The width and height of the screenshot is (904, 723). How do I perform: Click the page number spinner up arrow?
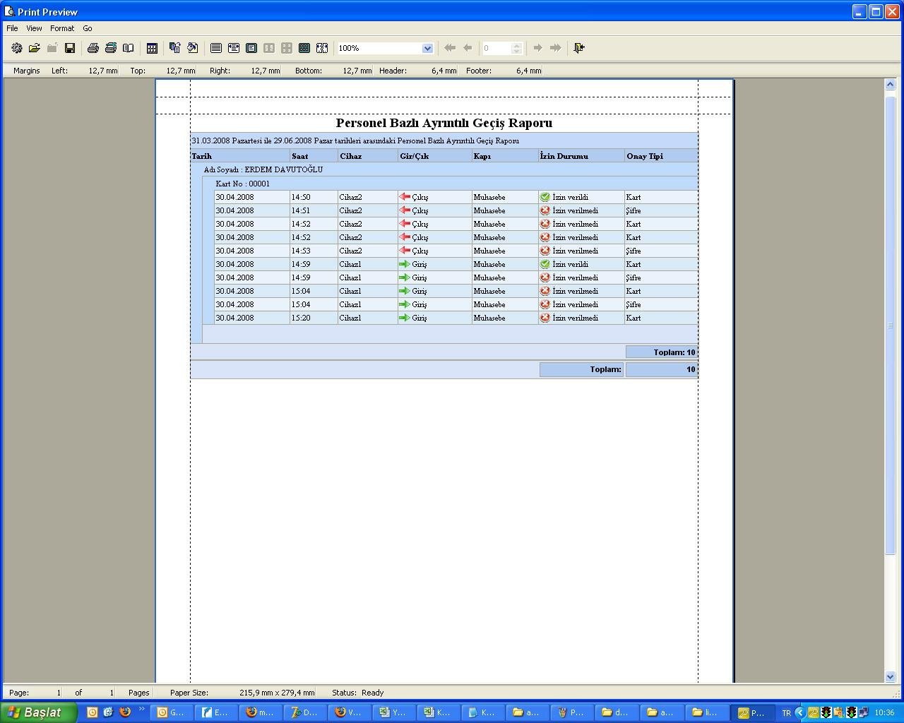pos(517,45)
